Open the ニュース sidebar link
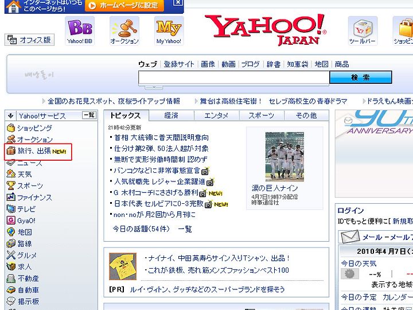The image size is (413, 310). (x=30, y=163)
